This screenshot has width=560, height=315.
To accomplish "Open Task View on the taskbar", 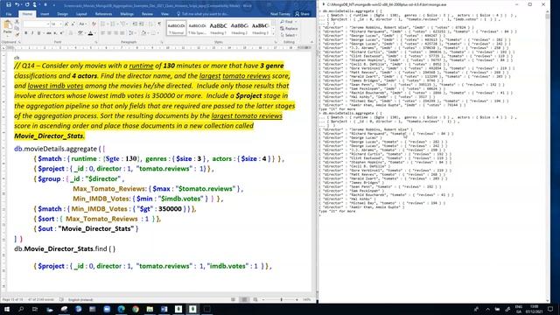I will 35,309.
